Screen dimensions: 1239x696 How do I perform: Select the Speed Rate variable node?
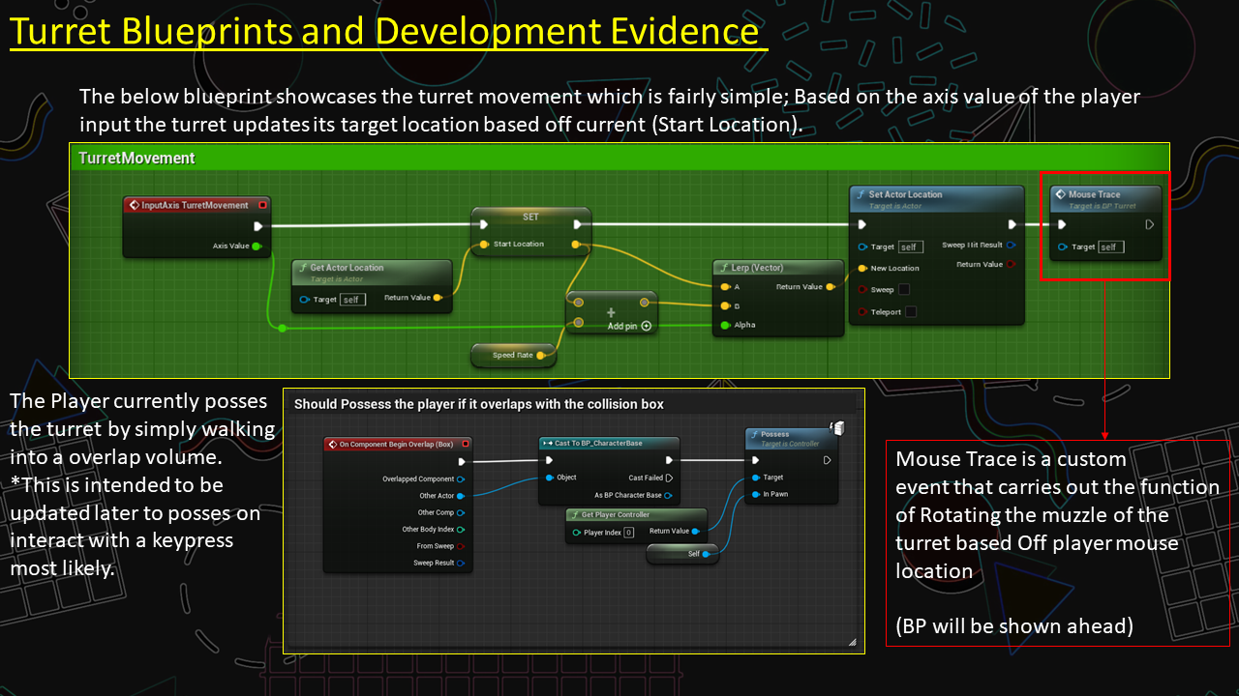click(513, 355)
